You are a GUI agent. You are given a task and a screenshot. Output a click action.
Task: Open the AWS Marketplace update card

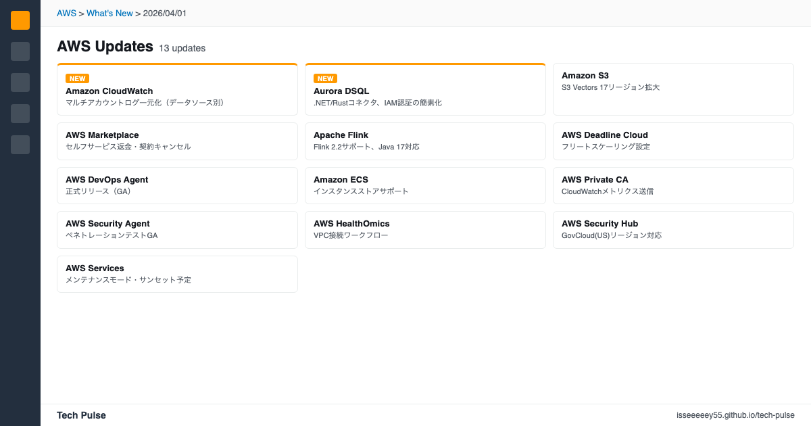pos(177,141)
